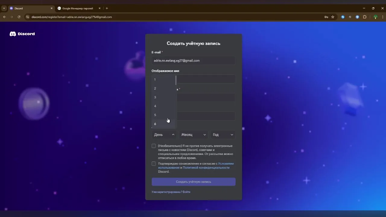
Task: Select day 3 in the list
Action: (164, 97)
